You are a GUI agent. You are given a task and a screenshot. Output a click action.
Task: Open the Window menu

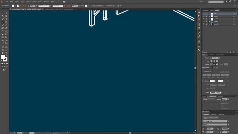point(46,1)
